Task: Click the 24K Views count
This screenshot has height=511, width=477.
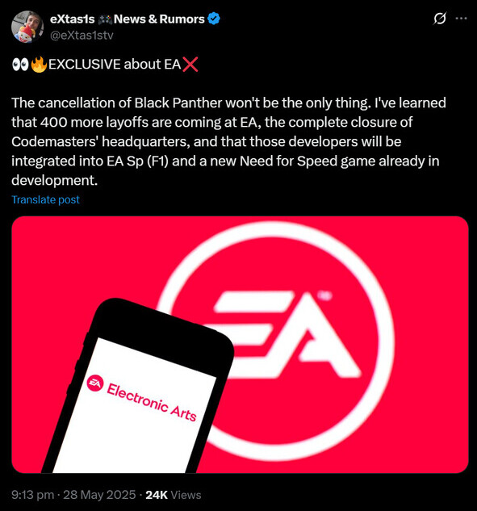Action: 174,495
